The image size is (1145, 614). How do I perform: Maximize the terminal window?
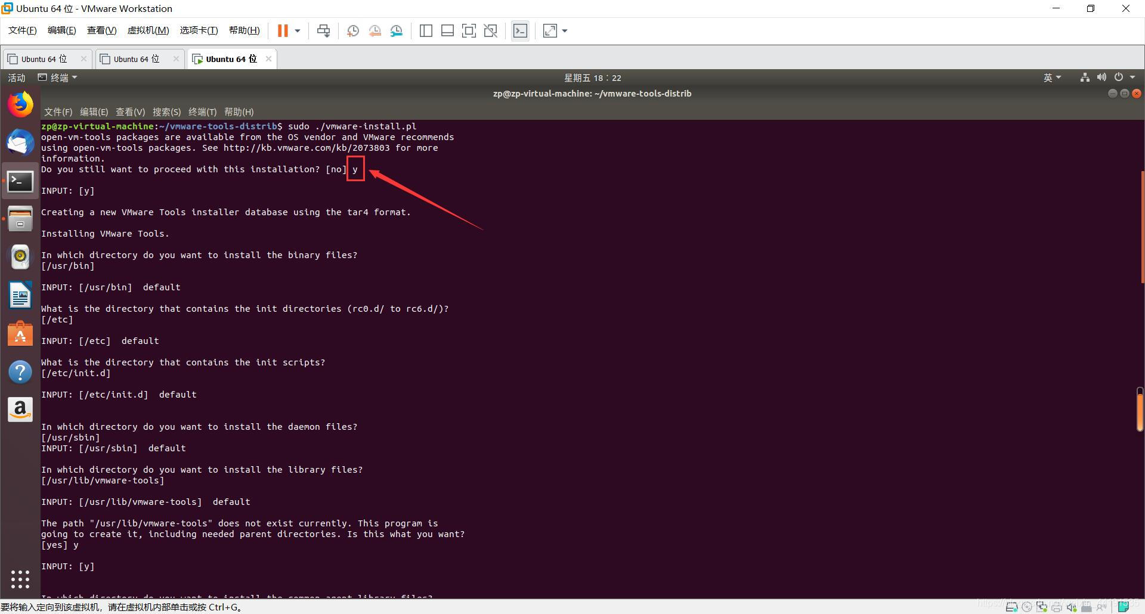tap(1125, 94)
